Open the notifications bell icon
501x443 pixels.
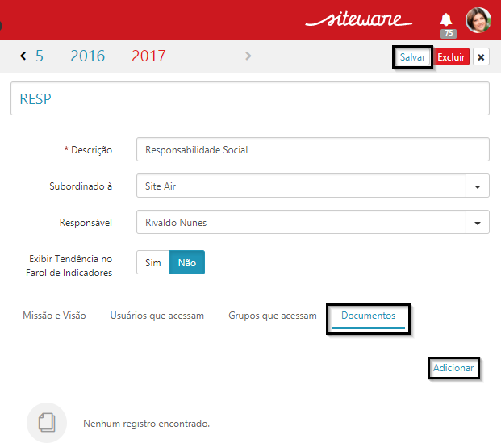tap(446, 20)
